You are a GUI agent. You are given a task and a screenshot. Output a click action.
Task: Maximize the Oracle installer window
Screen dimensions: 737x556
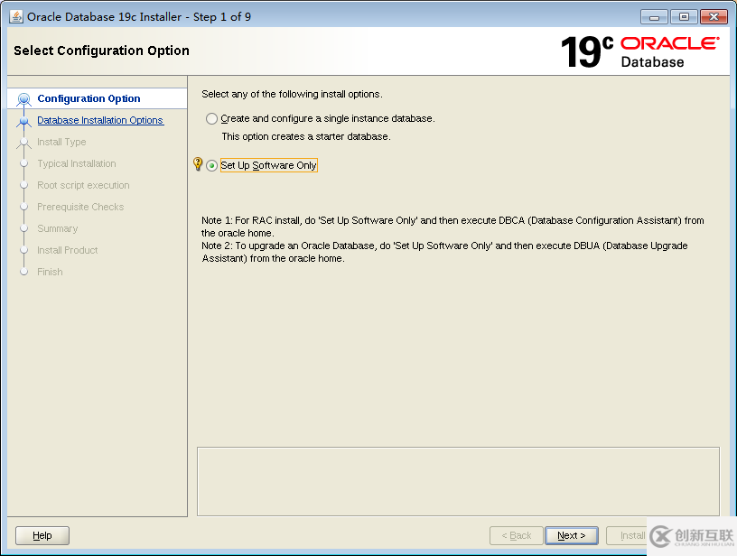point(684,17)
